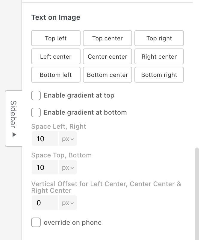Set text to Bottom left
Viewport: 200px width, 240px height.
pos(56,75)
